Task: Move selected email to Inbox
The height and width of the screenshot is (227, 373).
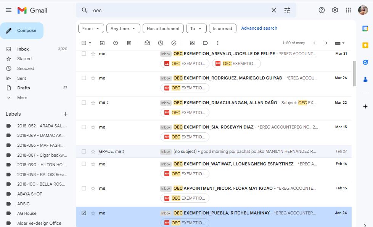Action: (192, 43)
